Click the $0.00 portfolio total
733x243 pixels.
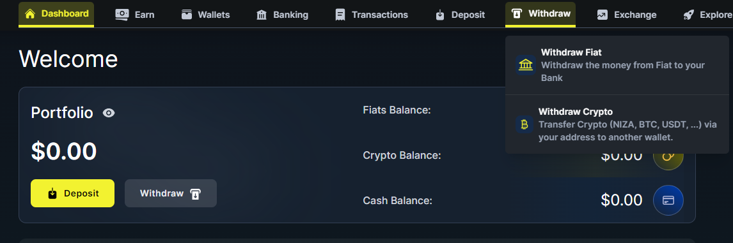coord(63,151)
